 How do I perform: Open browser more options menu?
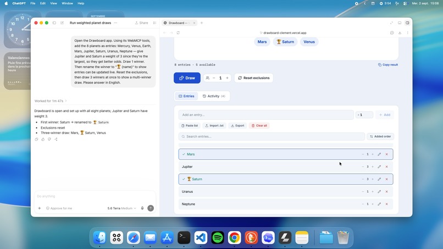[x=407, y=33]
